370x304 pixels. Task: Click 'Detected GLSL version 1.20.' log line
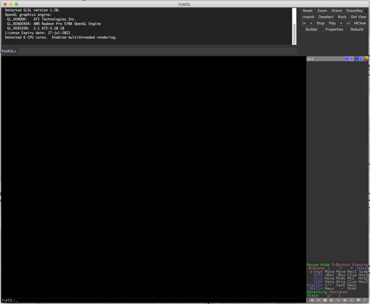click(32, 10)
